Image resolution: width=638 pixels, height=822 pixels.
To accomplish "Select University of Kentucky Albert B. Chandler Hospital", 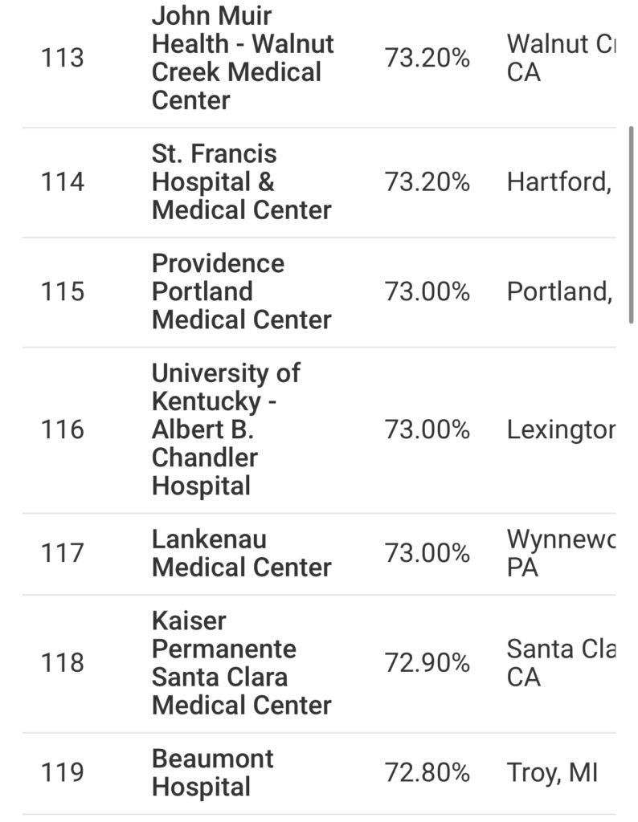I will click(226, 429).
